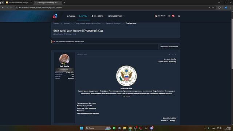The image size is (233, 131).
Task: Open the Chrome three-dot menu
Action: tap(230, 8)
